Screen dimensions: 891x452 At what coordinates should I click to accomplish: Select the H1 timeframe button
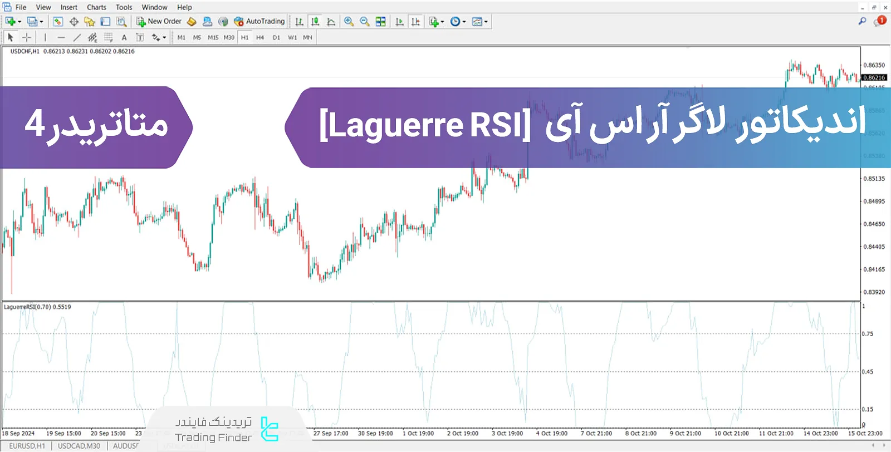245,37
